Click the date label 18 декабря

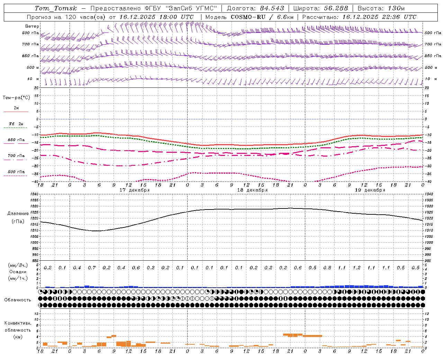click(252, 190)
